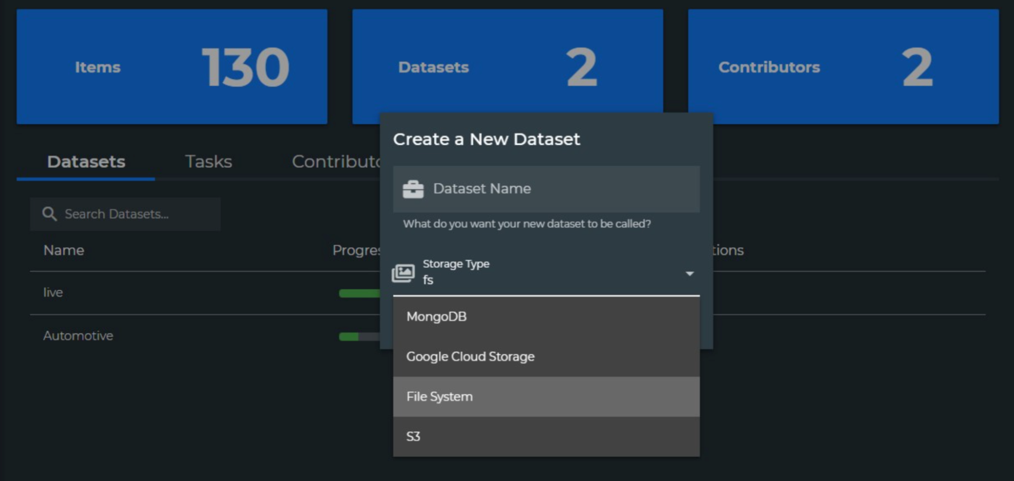Click the Search Datasets field

(125, 214)
